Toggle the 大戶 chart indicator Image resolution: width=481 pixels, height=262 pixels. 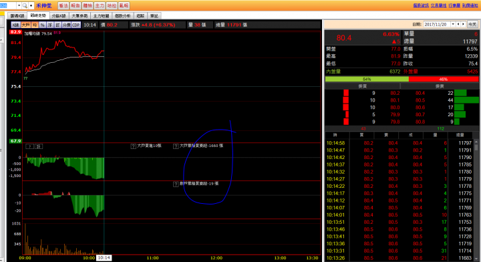pos(26,25)
